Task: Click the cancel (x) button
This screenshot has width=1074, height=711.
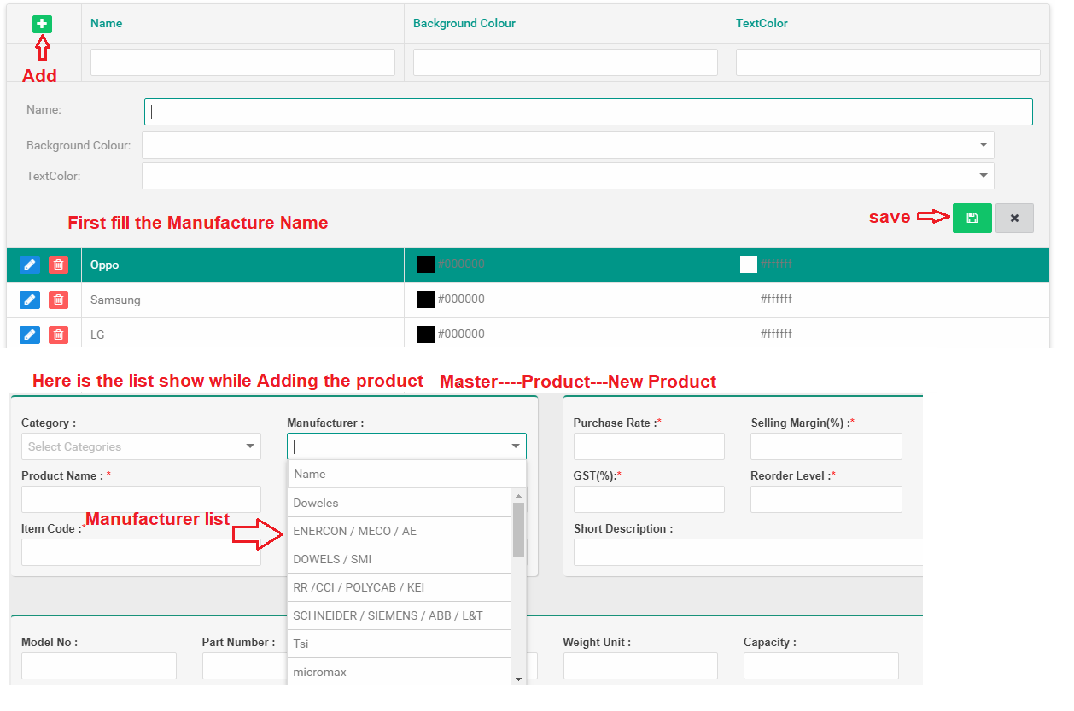Action: pos(1014,218)
